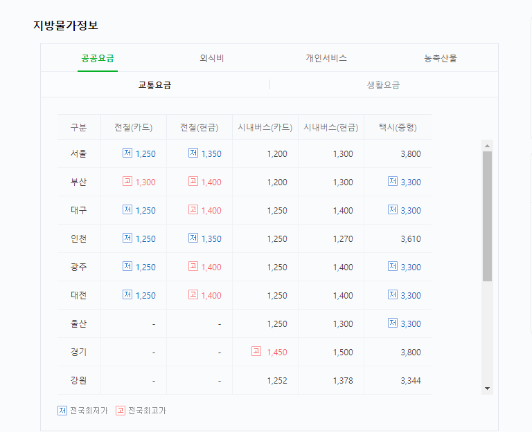Click the 고 icon in 대전 전철(현금) cell
Image resolution: width=532 pixels, height=432 pixels.
193,295
